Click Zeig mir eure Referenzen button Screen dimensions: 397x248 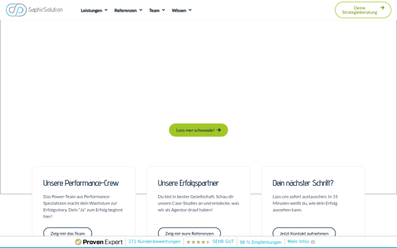(x=189, y=233)
